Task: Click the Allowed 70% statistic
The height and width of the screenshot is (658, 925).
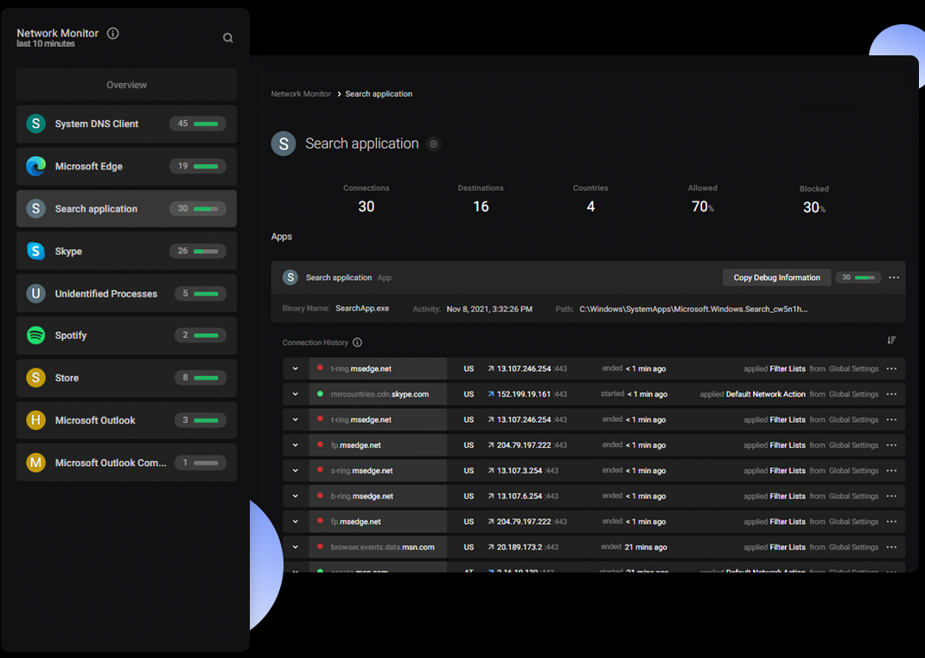Action: [703, 207]
